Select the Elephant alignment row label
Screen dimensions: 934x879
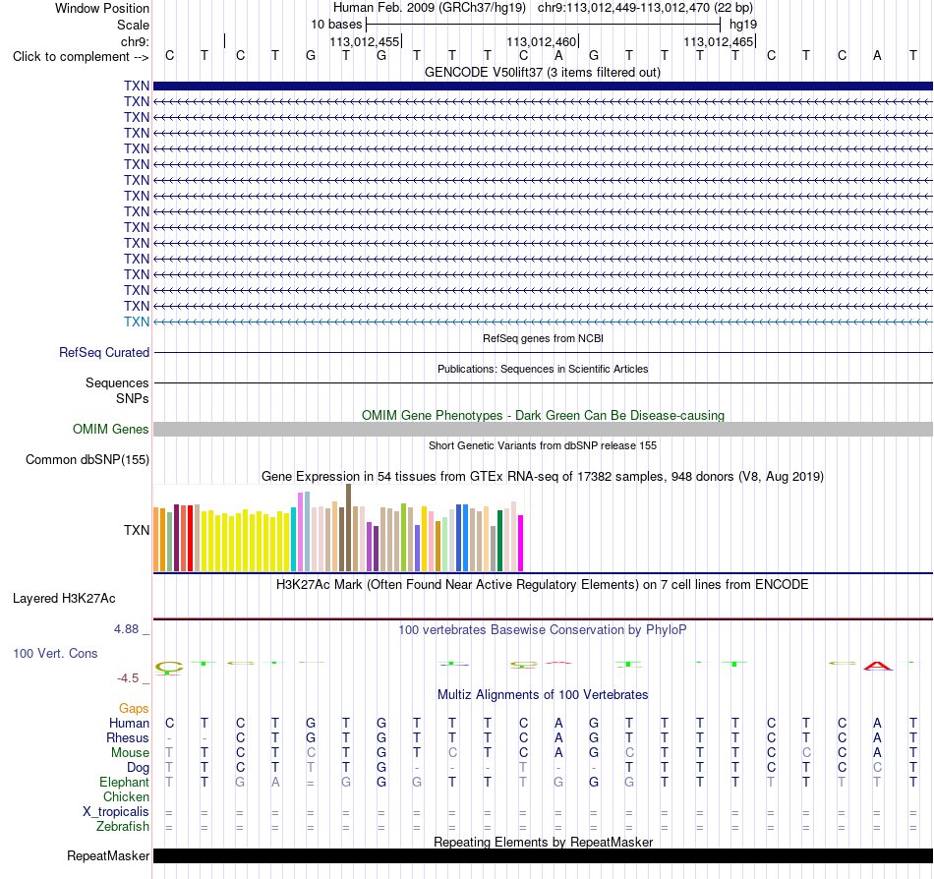coord(124,782)
